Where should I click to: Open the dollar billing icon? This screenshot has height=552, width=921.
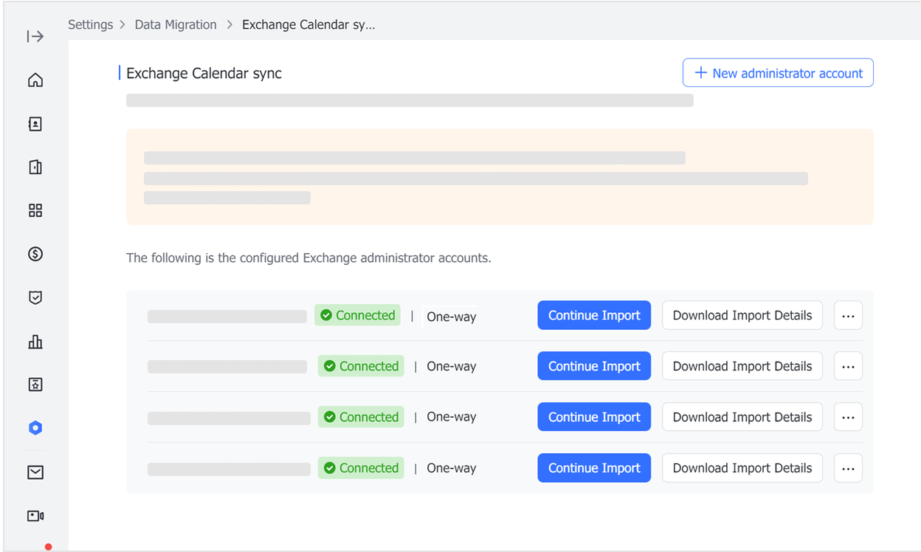click(35, 254)
